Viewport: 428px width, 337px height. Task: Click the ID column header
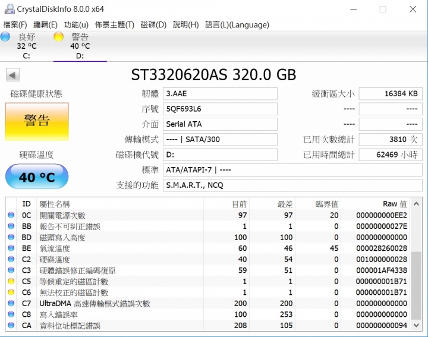27,204
